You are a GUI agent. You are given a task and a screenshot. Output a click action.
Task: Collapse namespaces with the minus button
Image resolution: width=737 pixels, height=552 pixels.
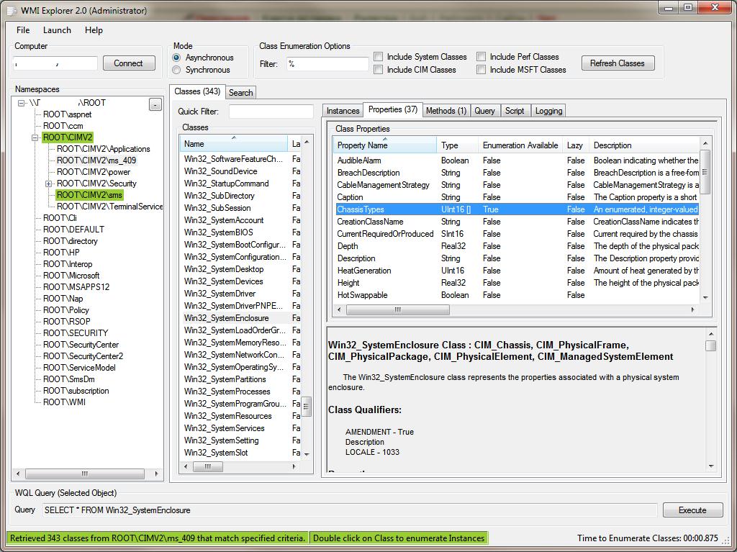(x=155, y=105)
